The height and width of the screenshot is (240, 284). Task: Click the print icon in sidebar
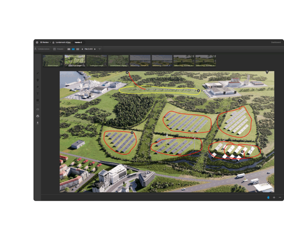pos(38,116)
